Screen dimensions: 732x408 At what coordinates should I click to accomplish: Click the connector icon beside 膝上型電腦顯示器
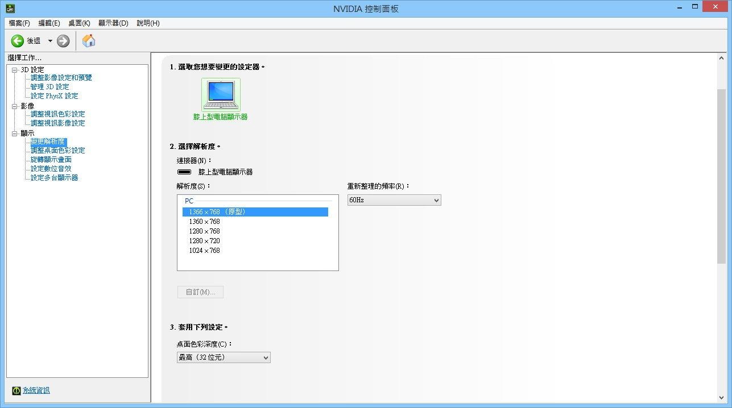pos(184,172)
